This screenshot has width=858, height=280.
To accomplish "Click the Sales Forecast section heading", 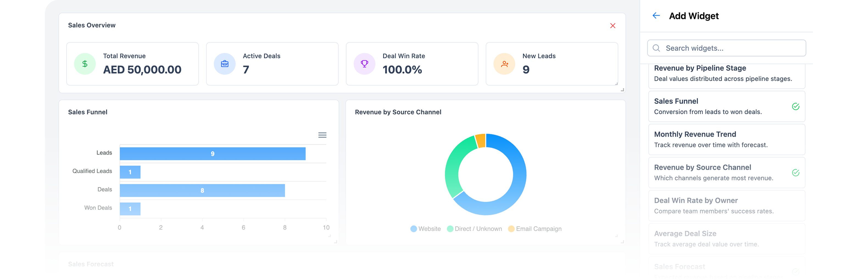I will click(x=91, y=264).
